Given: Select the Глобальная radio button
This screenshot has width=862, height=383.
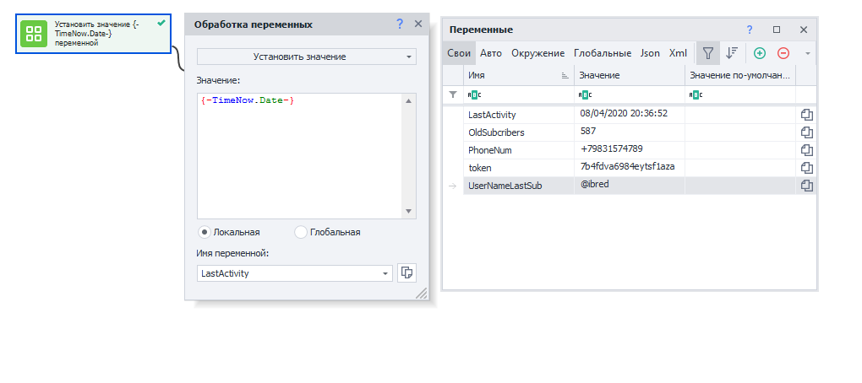Looking at the screenshot, I should [300, 232].
